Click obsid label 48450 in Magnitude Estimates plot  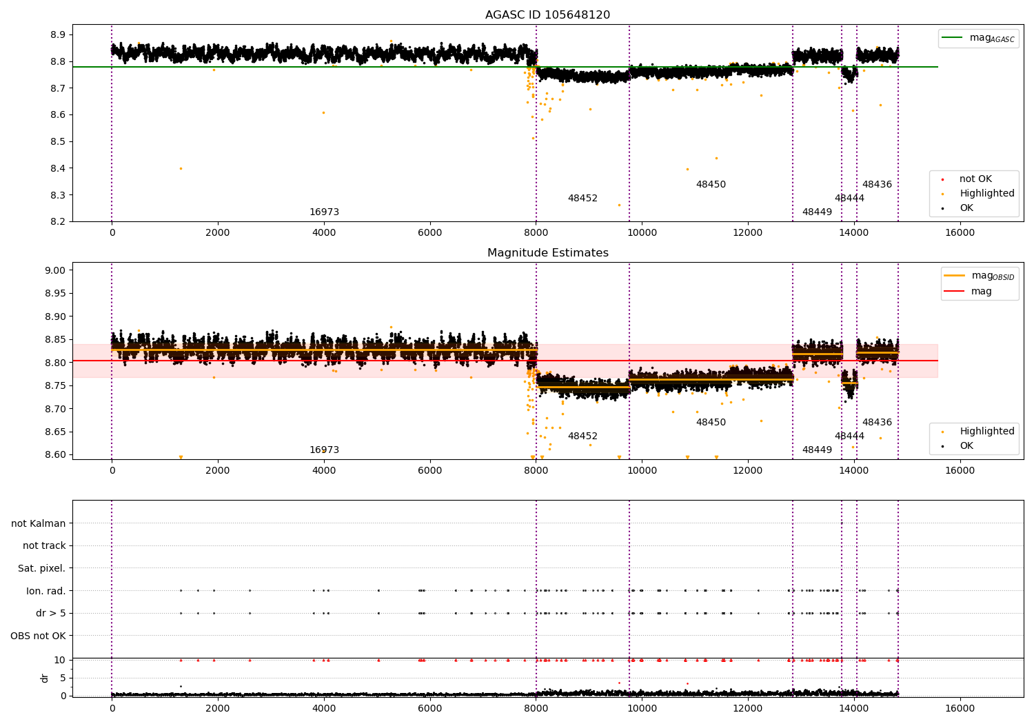click(711, 423)
